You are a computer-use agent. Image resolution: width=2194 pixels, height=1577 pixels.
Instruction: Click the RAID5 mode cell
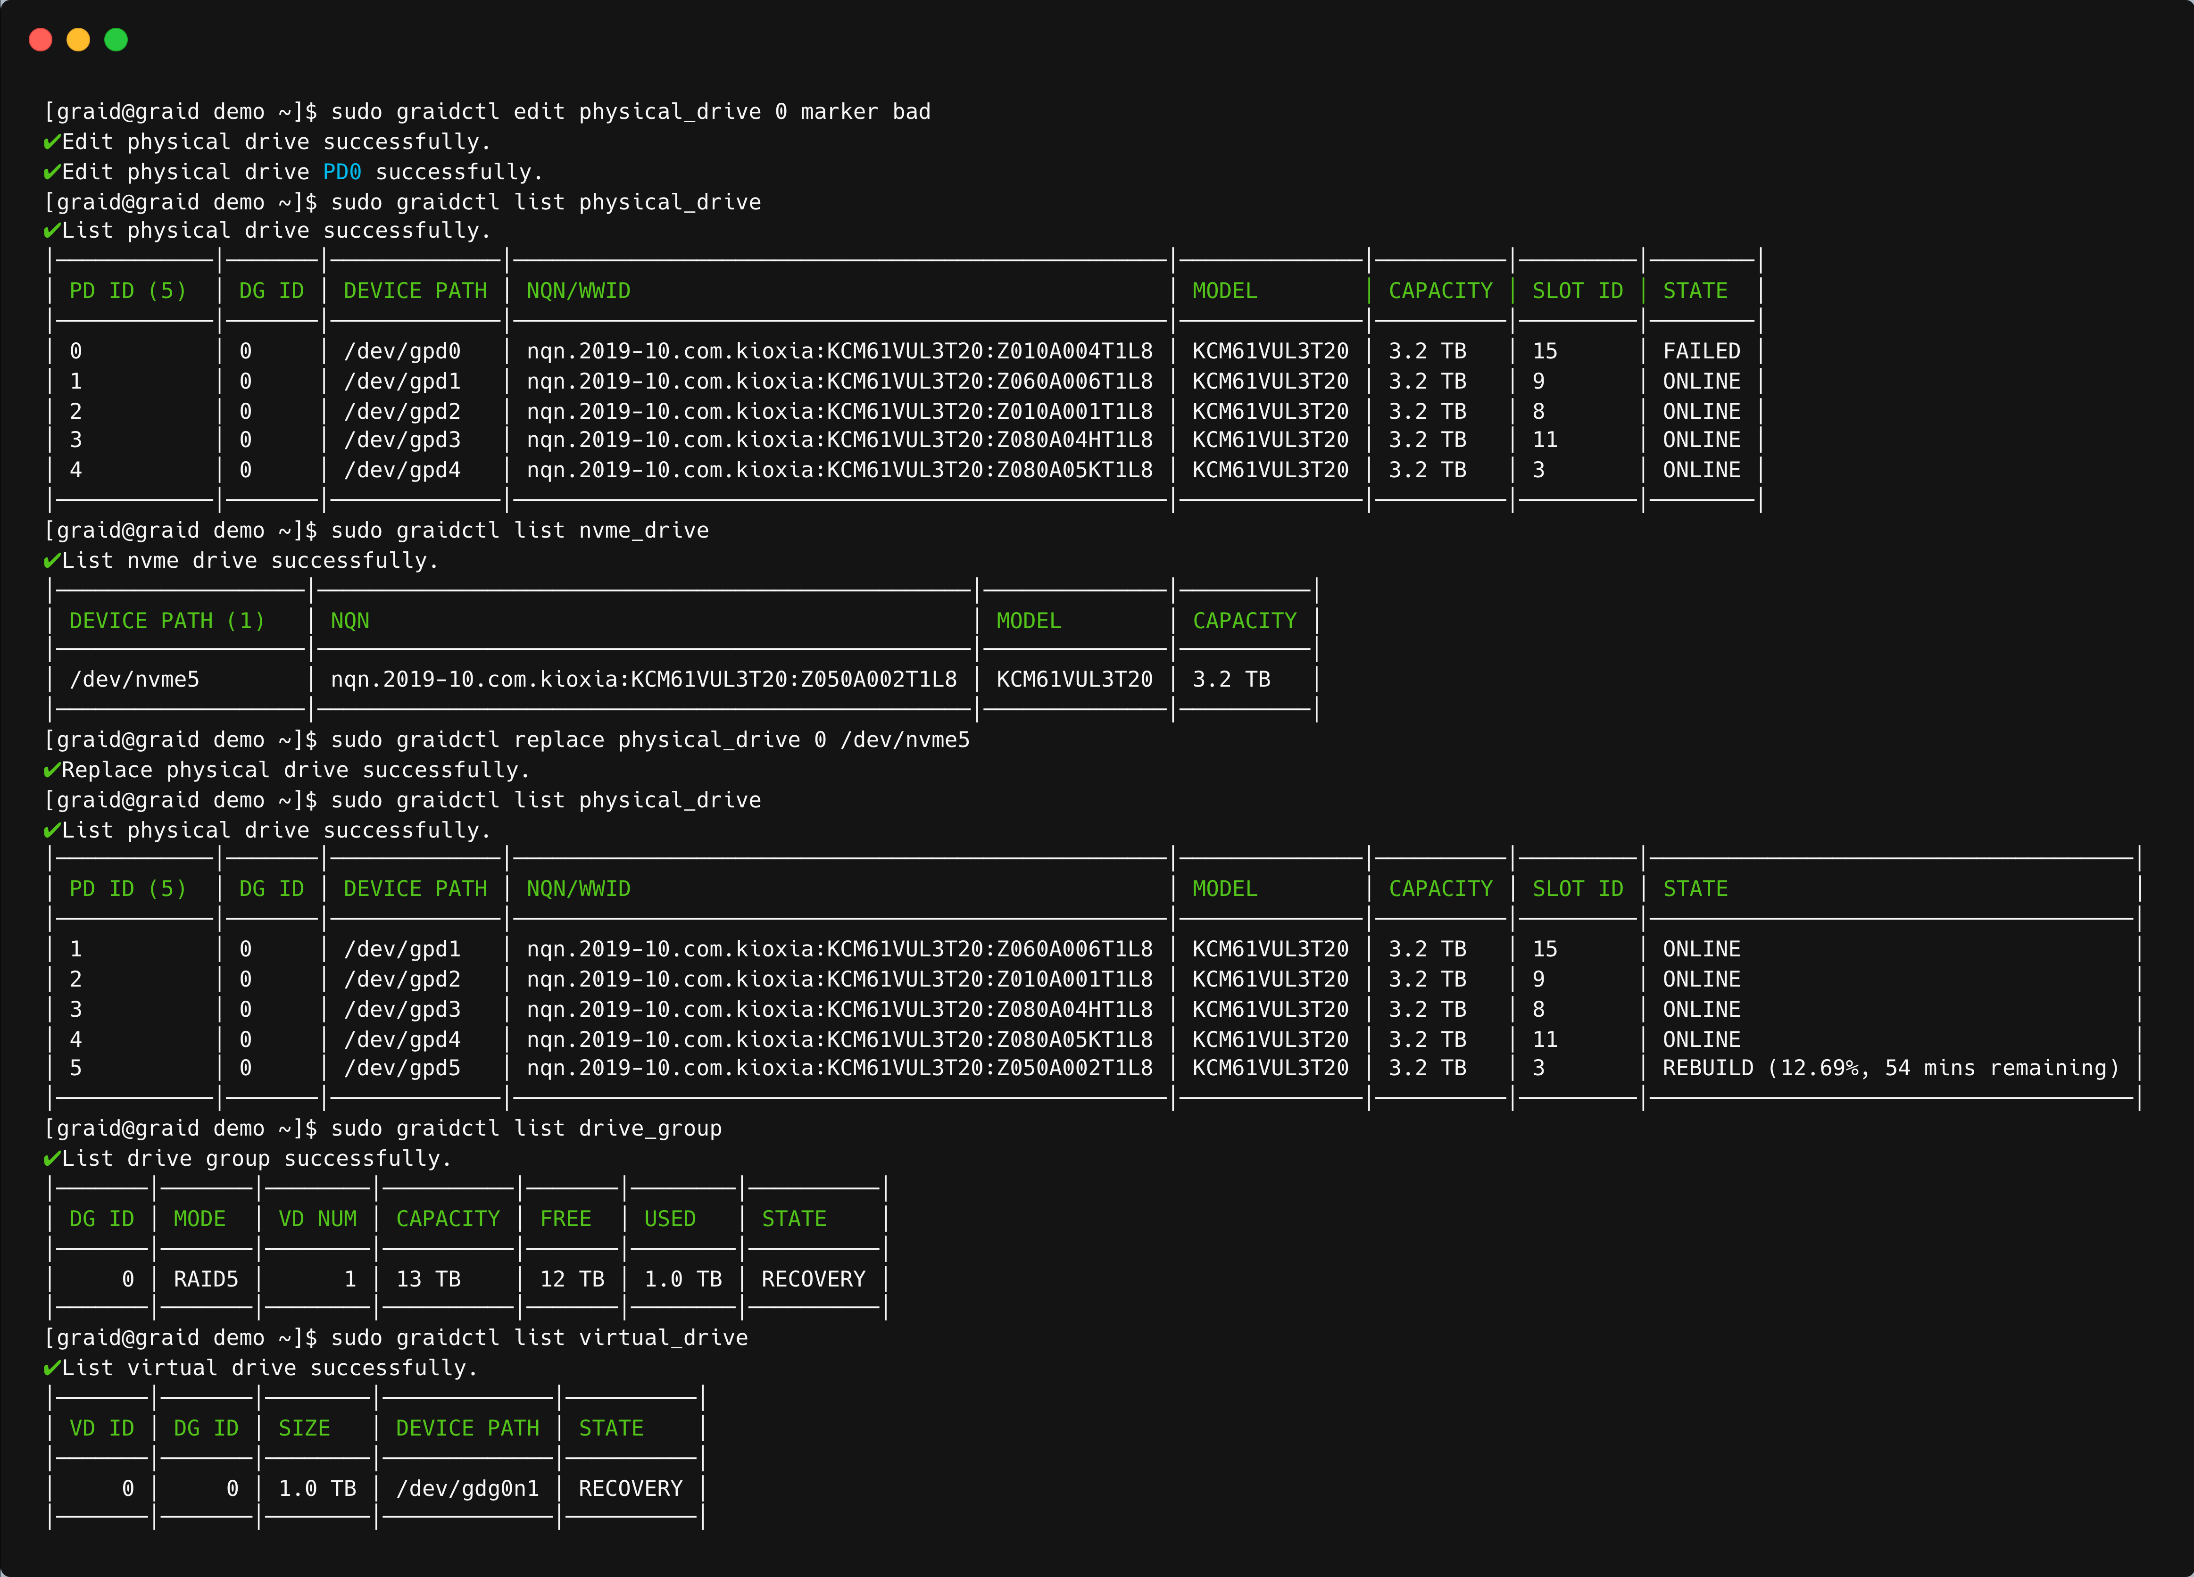pos(205,1278)
